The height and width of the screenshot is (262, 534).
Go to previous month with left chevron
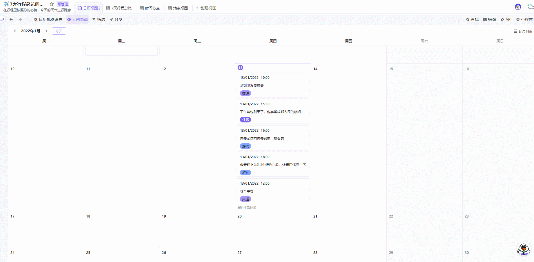[x=15, y=31]
